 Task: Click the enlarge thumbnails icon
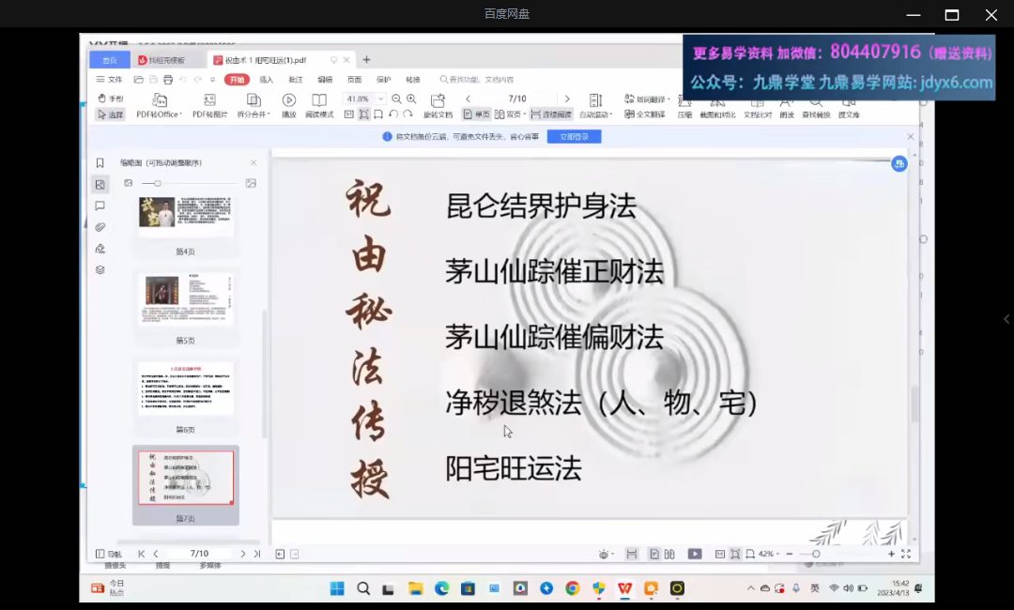(251, 184)
